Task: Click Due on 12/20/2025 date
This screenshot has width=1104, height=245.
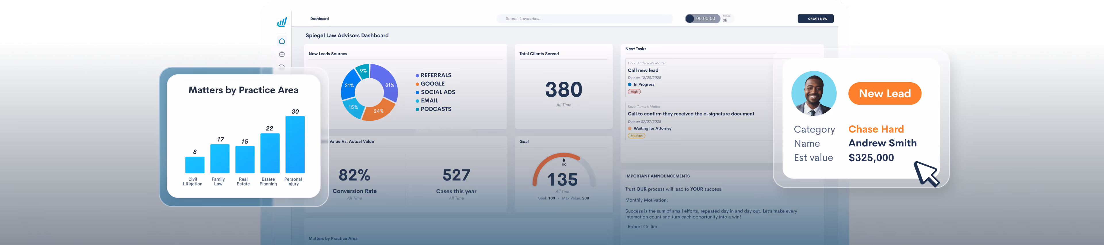Action: tap(644, 78)
